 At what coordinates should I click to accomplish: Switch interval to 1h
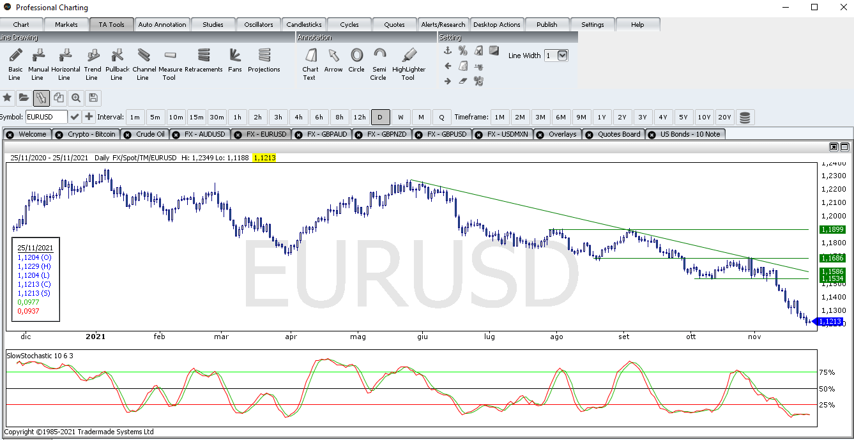[x=237, y=117]
